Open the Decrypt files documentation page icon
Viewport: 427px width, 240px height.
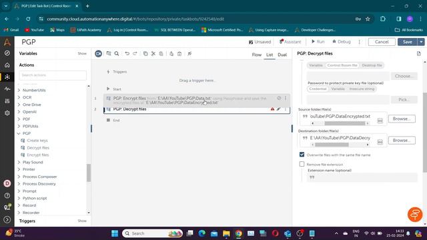click(418, 53)
